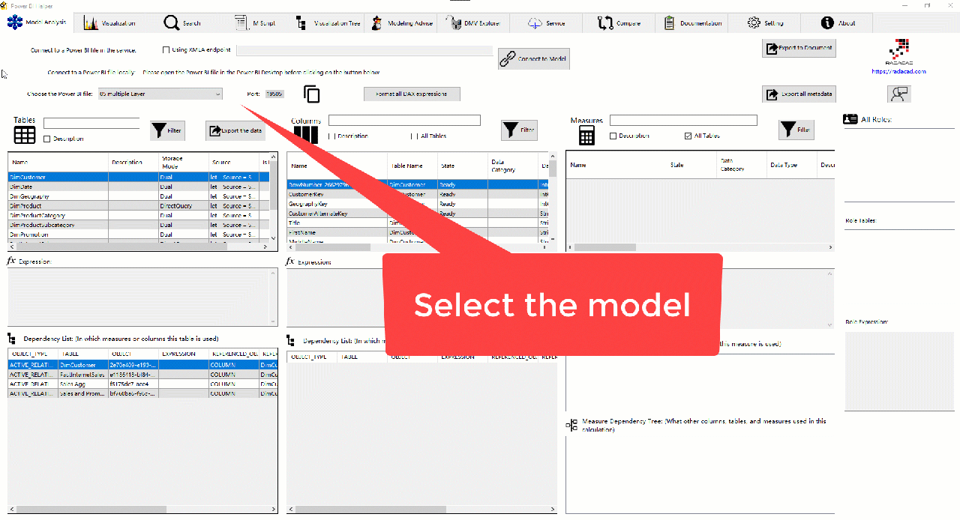
Task: Enable the Using XMLA endpoint checkbox
Action: (166, 49)
